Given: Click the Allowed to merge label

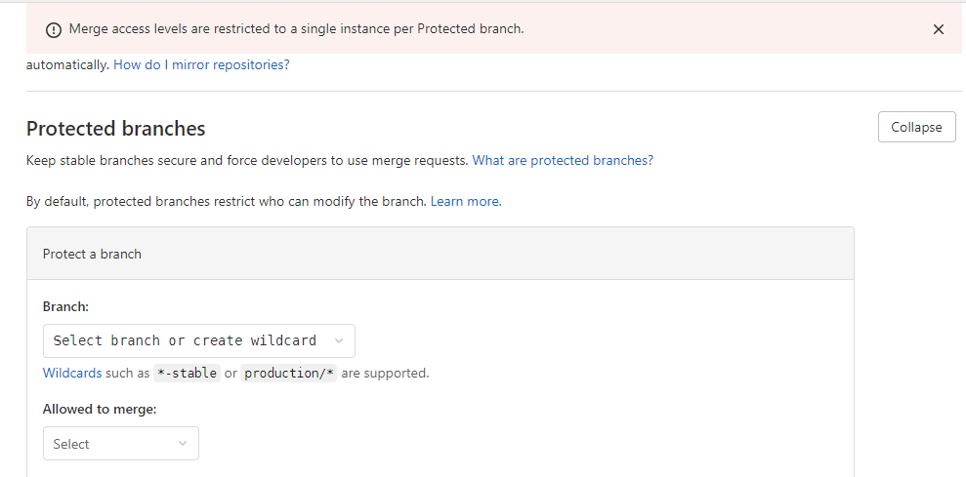Looking at the screenshot, I should point(100,410).
